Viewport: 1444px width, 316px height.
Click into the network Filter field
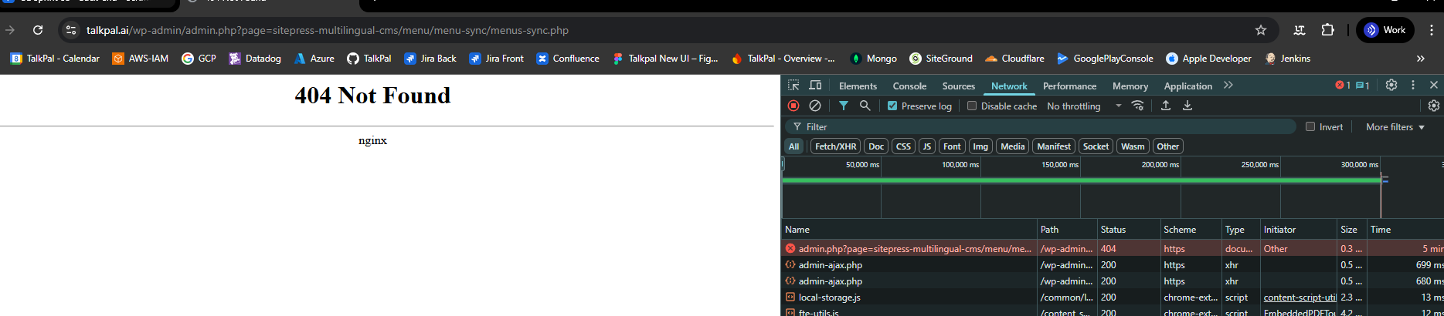[1041, 127]
